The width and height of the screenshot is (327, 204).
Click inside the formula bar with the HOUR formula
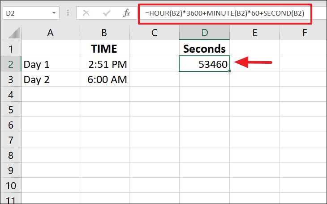coord(225,13)
